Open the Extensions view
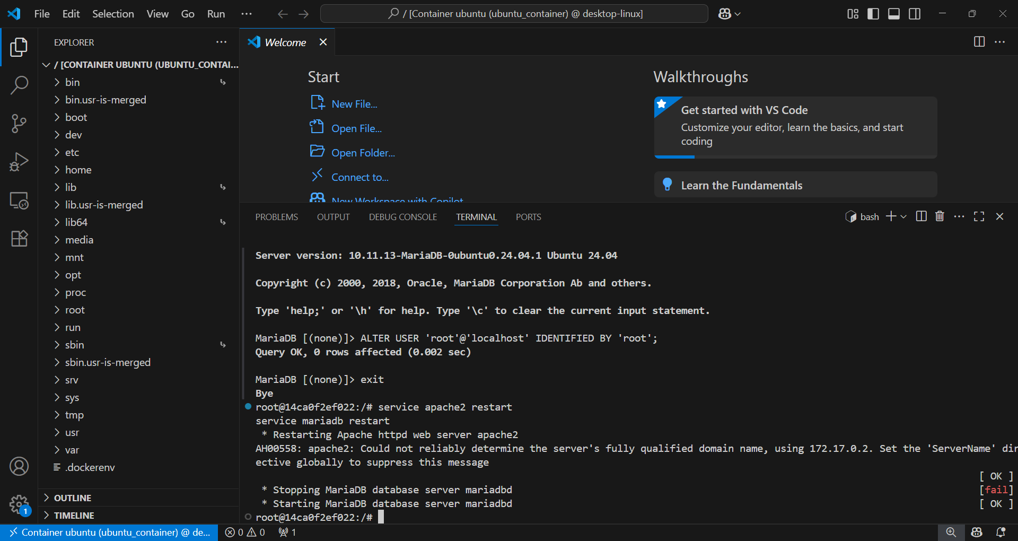Screen dimensions: 1018x541 pyautogui.click(x=19, y=238)
